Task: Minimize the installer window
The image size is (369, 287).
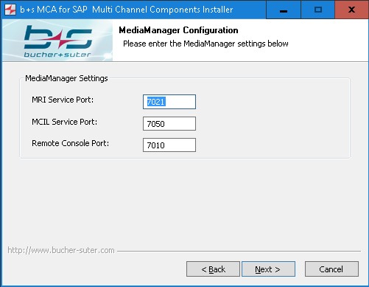Action: point(284,10)
